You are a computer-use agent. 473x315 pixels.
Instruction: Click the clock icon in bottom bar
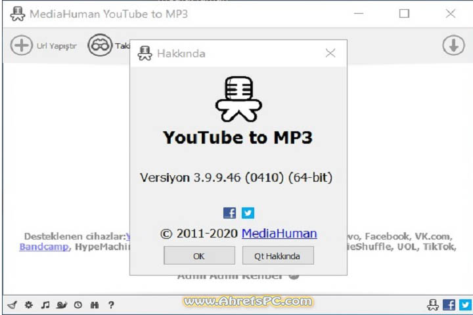[78, 304]
